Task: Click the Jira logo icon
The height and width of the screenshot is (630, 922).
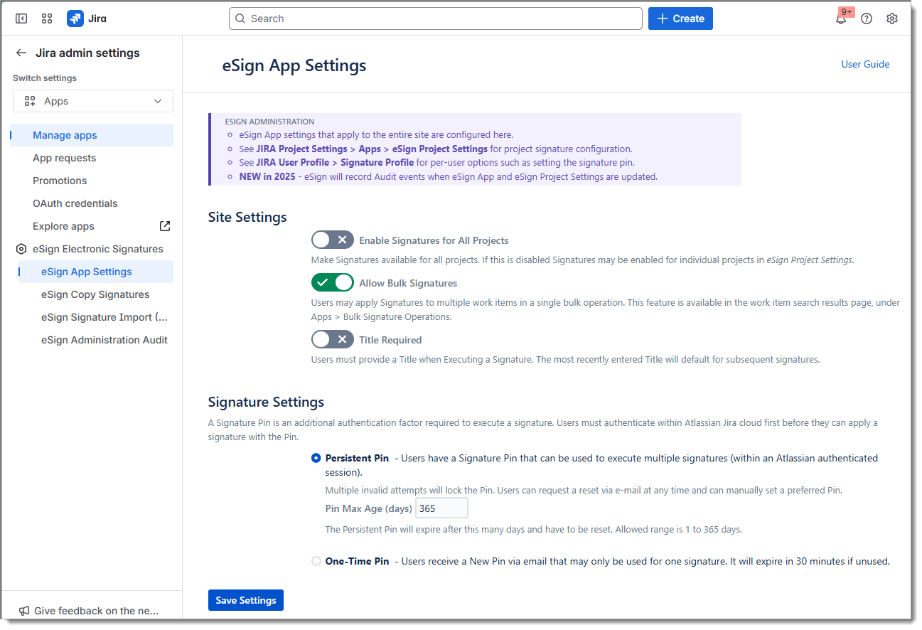Action: point(75,18)
